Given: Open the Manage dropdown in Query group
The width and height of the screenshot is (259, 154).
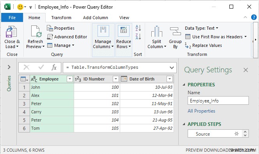Looking at the screenshot, I should click(x=60, y=45).
